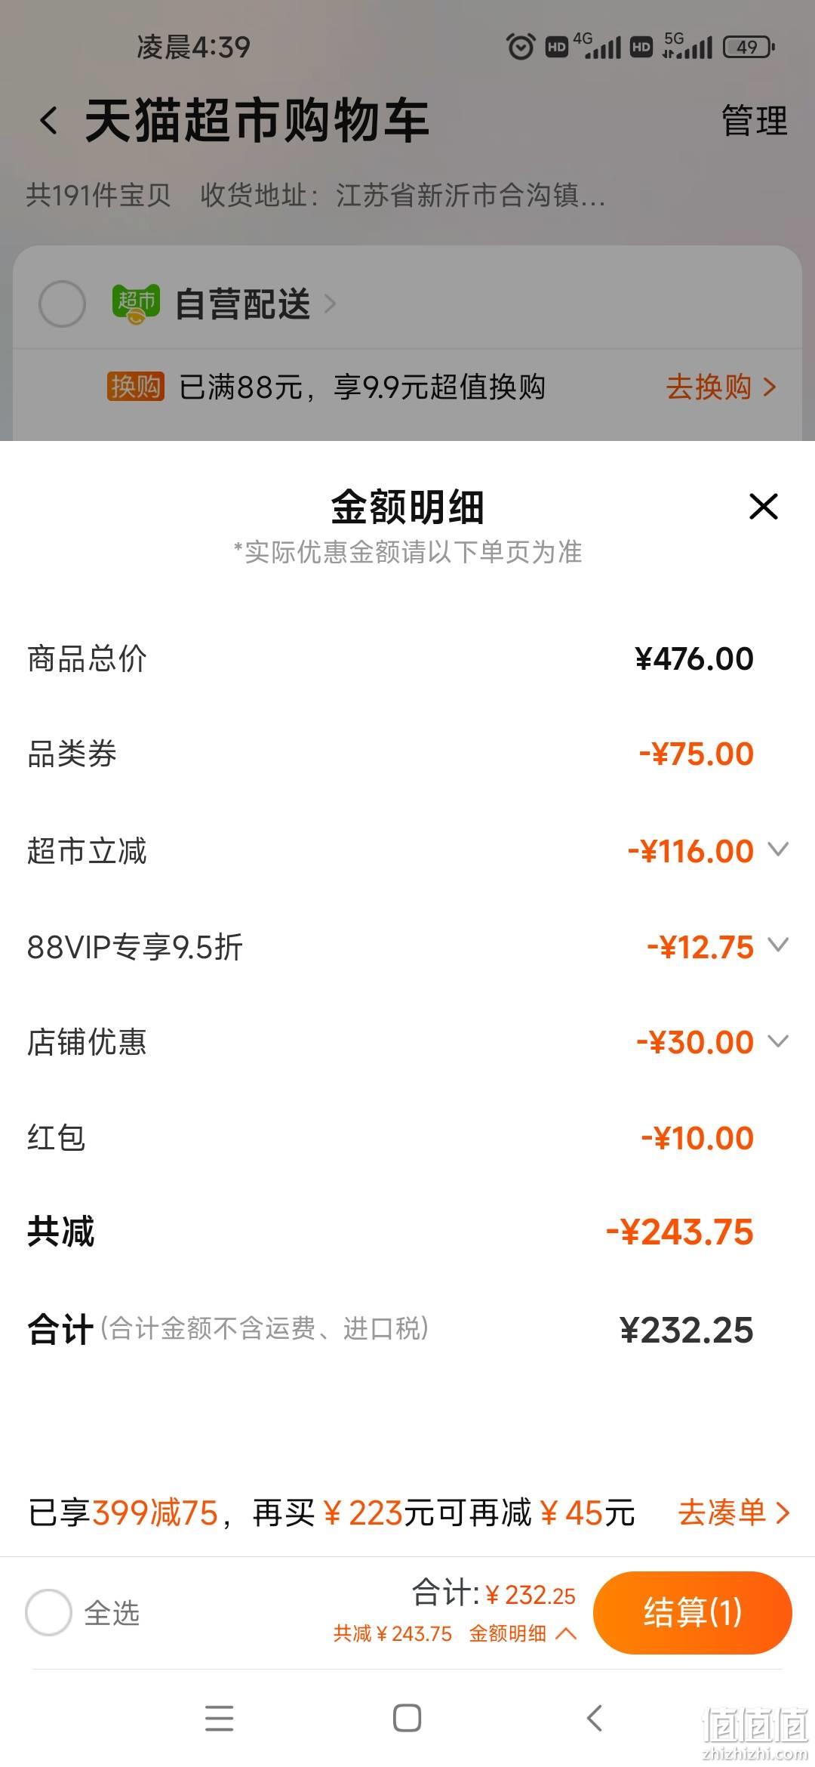Open 管理 in the top bar
Screen dimensions: 815x1767
[x=755, y=121]
